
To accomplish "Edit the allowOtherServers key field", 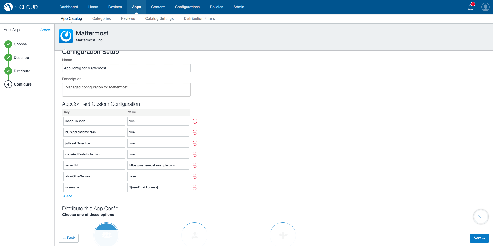I will [94, 176].
